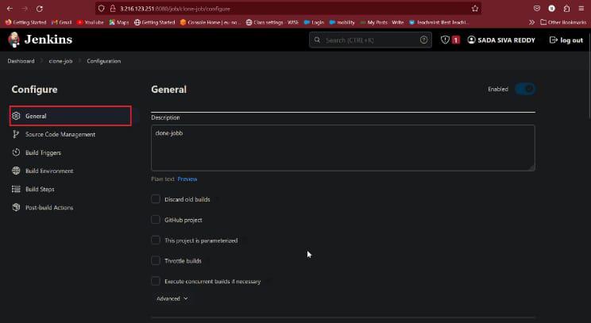The image size is (591, 323).
Task: Click the Build Environment globe icon
Action: pos(16,171)
